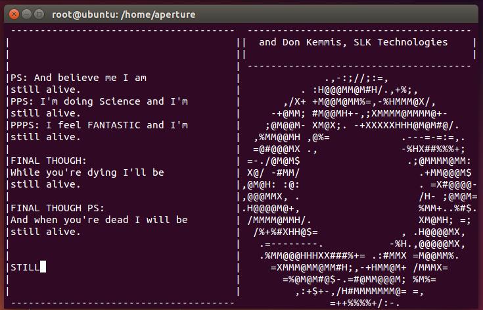Click ASCII art line '.H@@@@M@+,'
Screen dimensions: 483x310
pos(271,208)
